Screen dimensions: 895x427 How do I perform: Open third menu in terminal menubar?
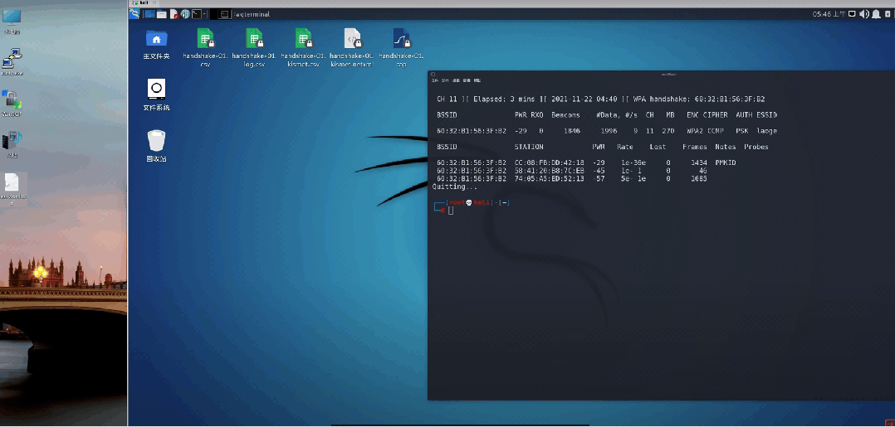[x=456, y=80]
